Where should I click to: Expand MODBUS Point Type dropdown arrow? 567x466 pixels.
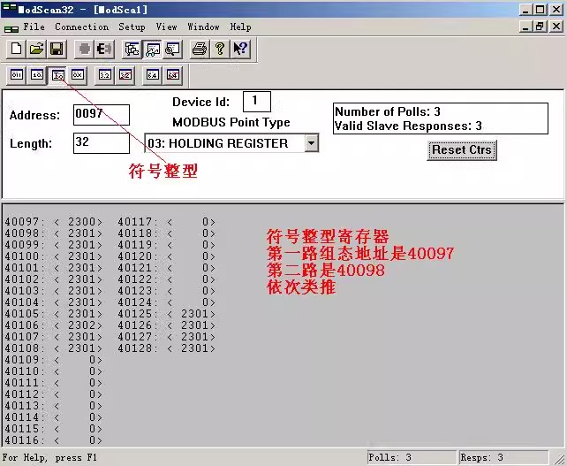tap(312, 143)
